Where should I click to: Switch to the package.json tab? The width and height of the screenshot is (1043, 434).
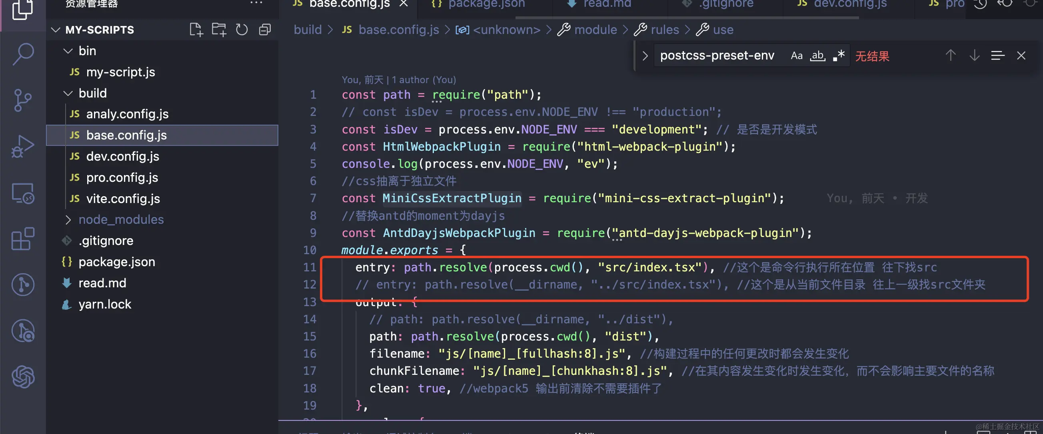(x=486, y=4)
